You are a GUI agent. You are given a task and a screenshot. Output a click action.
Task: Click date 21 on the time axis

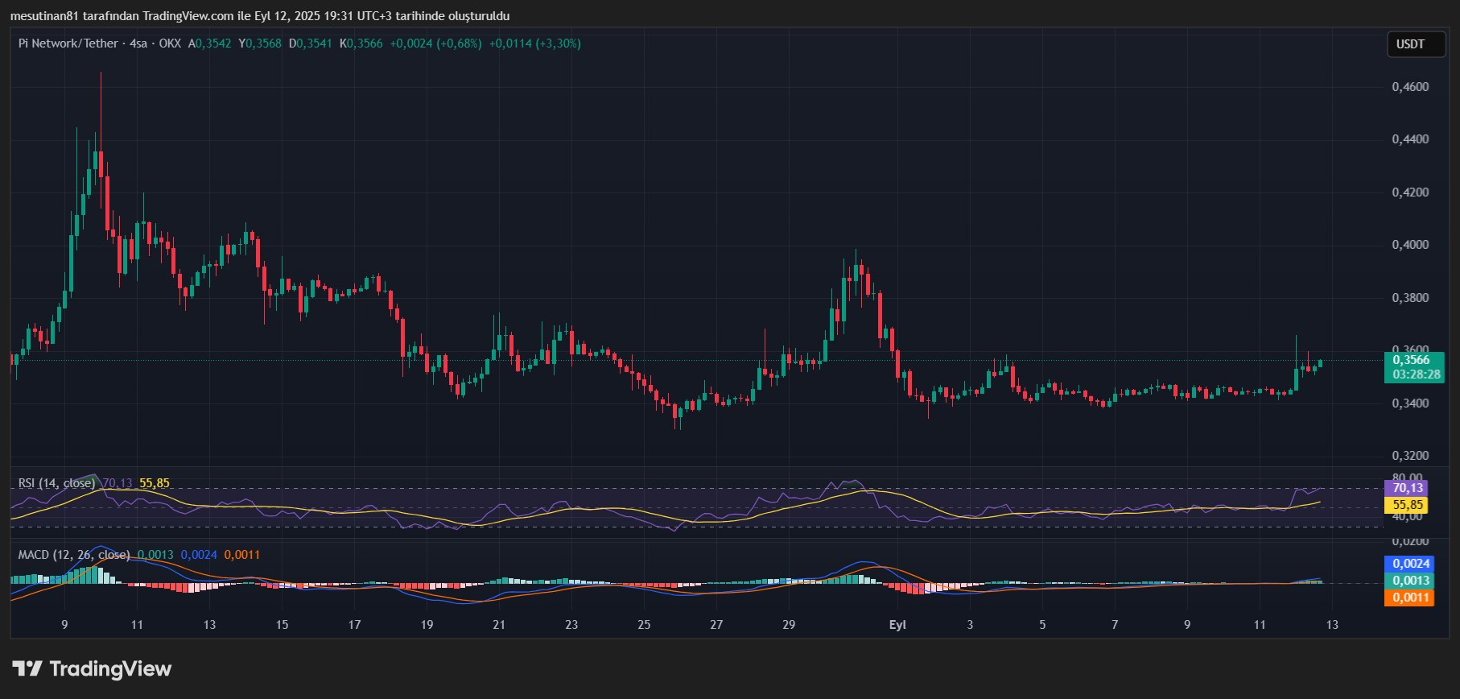[x=499, y=625]
